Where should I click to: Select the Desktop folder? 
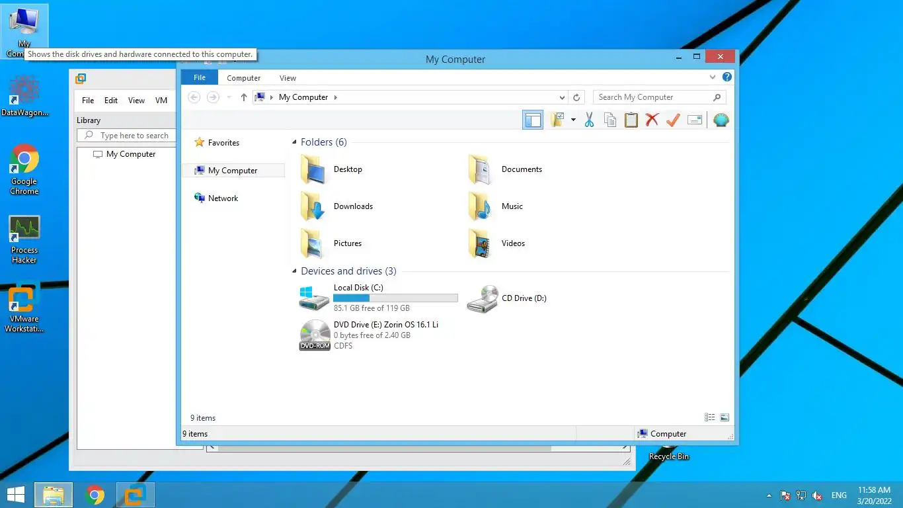pos(331,169)
